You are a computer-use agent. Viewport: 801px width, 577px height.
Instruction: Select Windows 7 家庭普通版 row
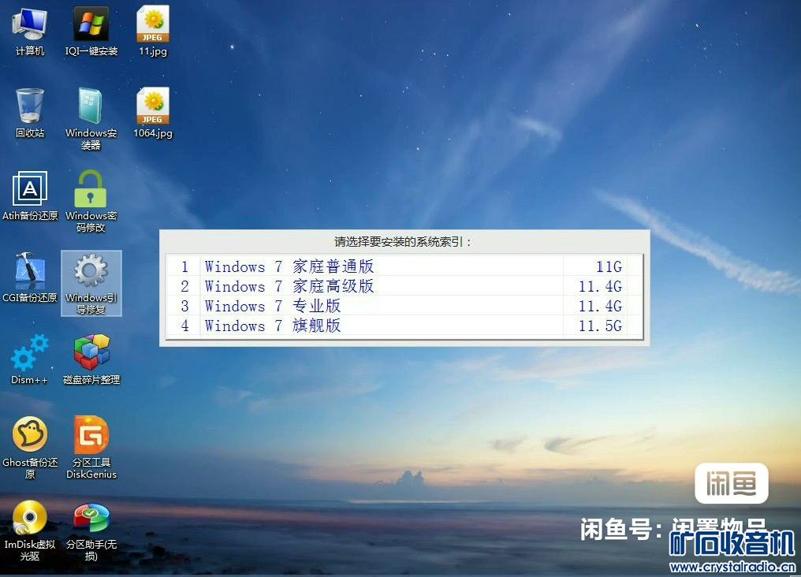(404, 266)
